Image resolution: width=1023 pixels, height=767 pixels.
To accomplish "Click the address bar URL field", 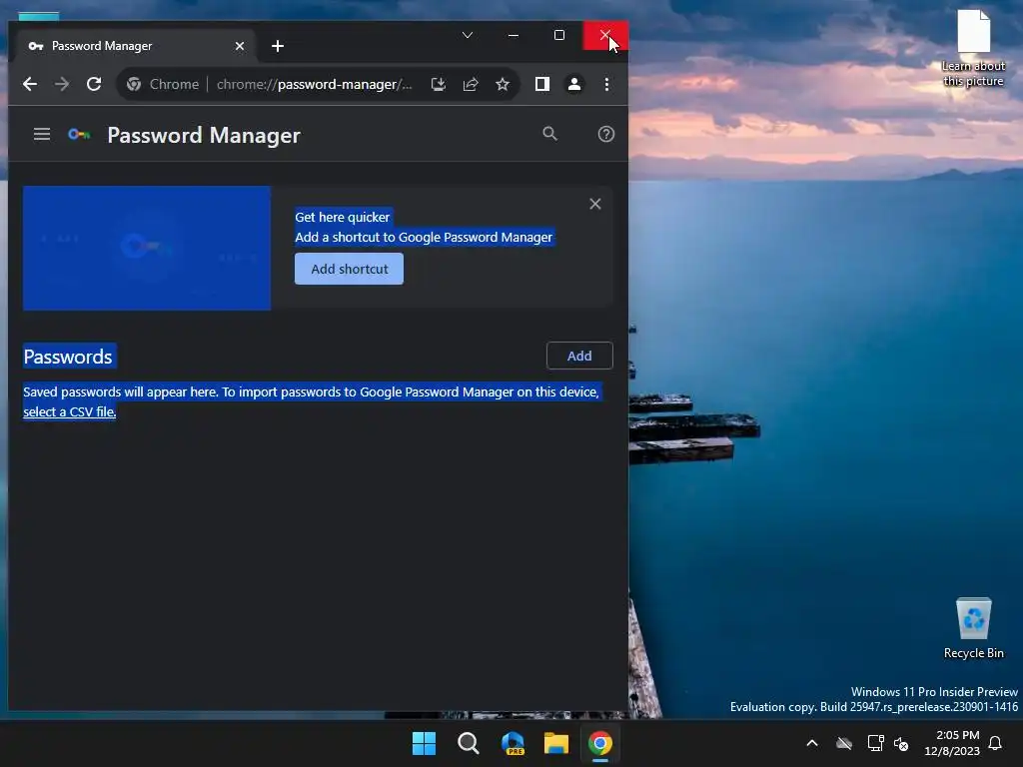I will pos(314,84).
